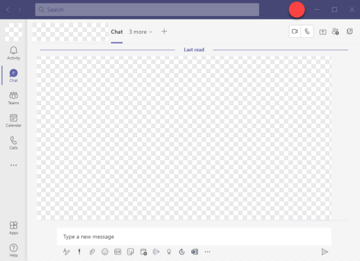This screenshot has height=261, width=360.
Task: Close the Teams window
Action: 352,10
